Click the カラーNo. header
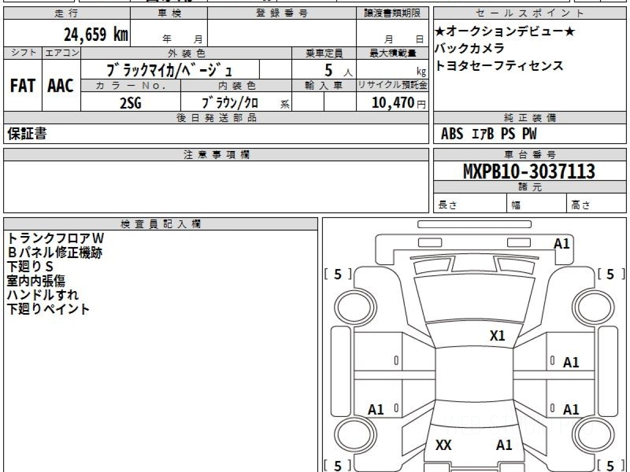This screenshot has height=472, width=630. [131, 85]
